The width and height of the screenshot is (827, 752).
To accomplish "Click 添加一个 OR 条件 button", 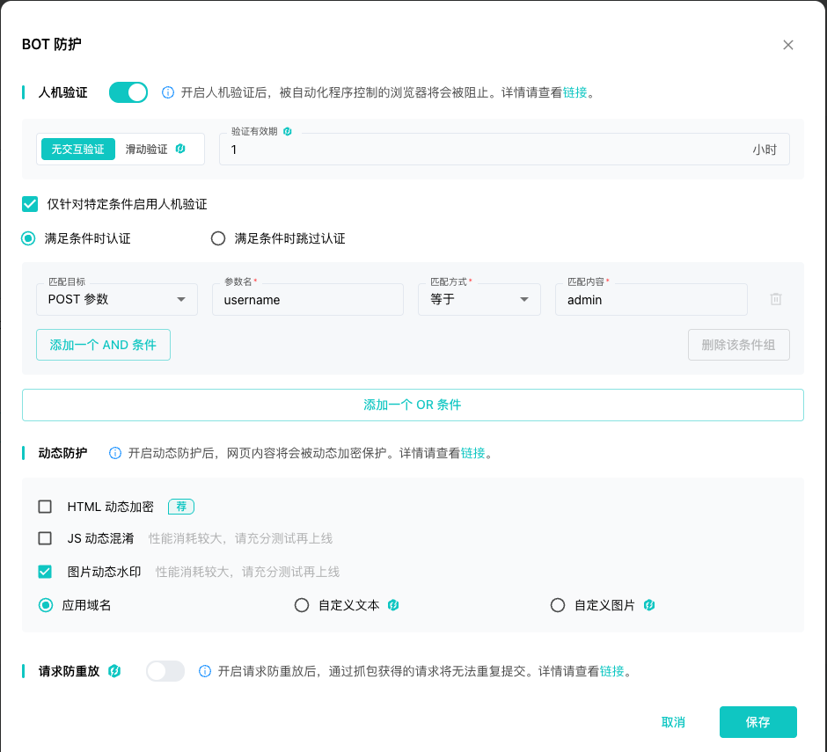I will pyautogui.click(x=413, y=405).
